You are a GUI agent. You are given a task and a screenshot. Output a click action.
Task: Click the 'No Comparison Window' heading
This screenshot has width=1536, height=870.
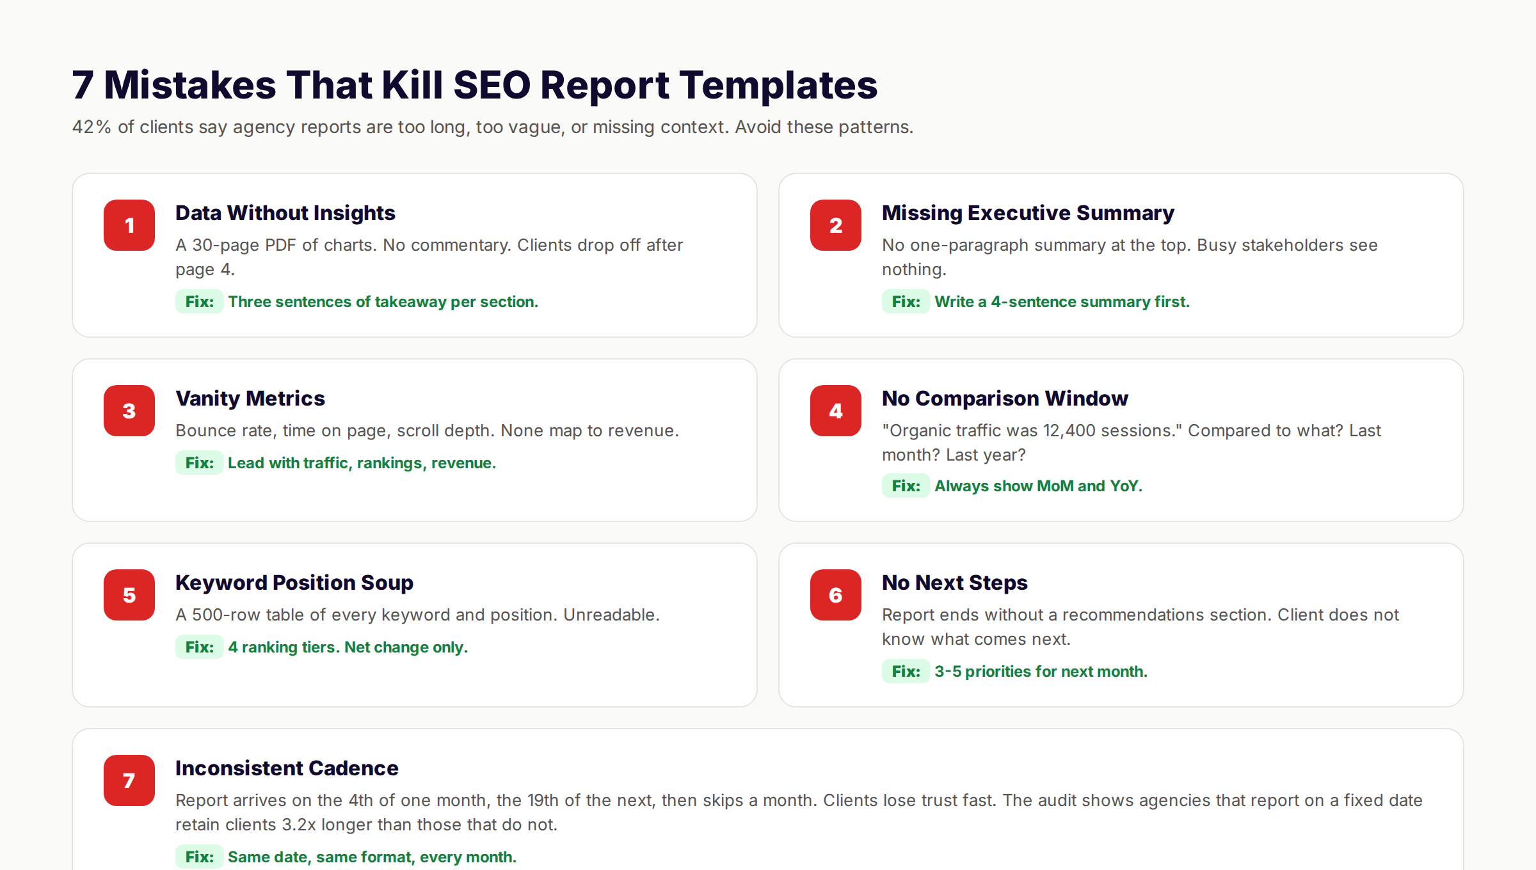click(1005, 399)
